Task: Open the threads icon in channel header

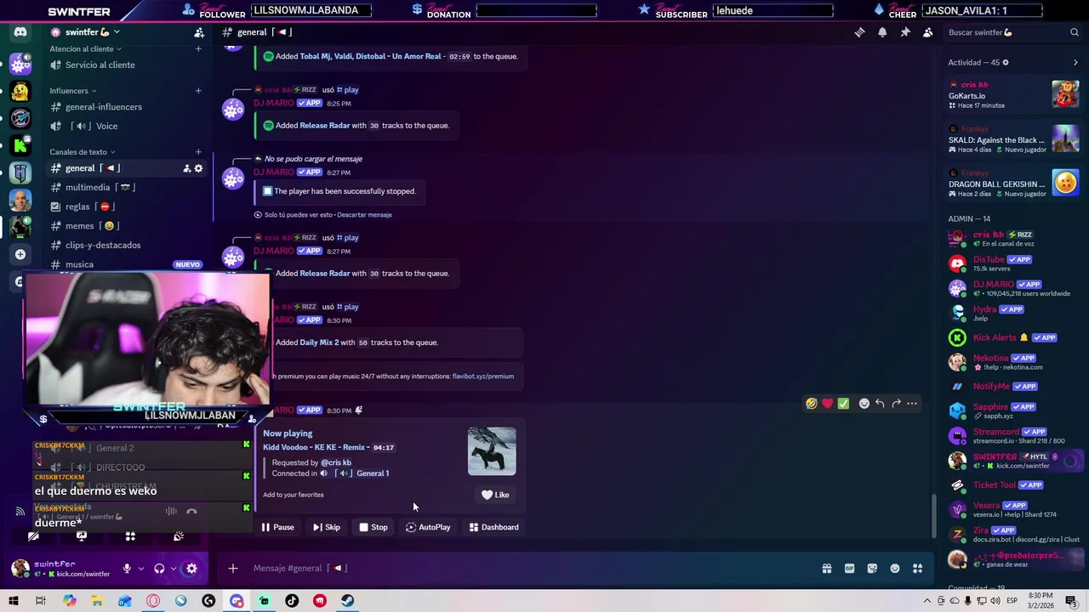Action: pos(859,32)
